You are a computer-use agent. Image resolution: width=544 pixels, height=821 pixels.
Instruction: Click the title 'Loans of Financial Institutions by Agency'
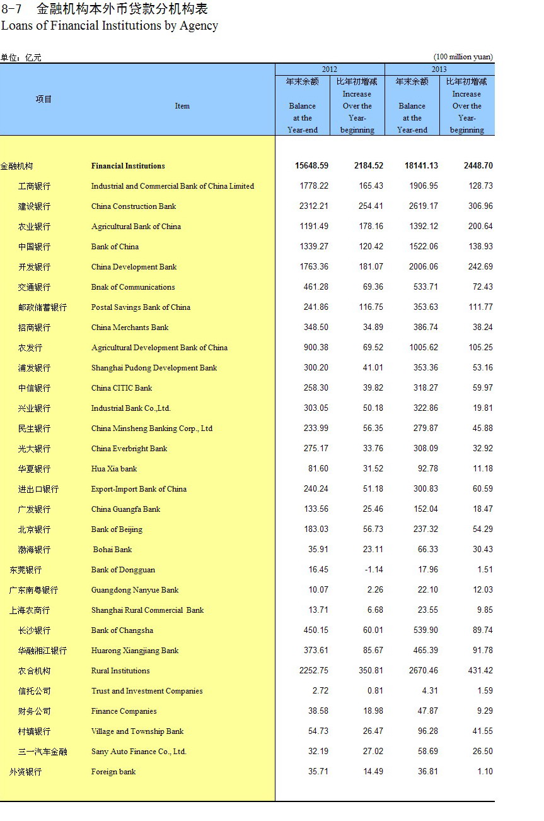click(x=110, y=26)
